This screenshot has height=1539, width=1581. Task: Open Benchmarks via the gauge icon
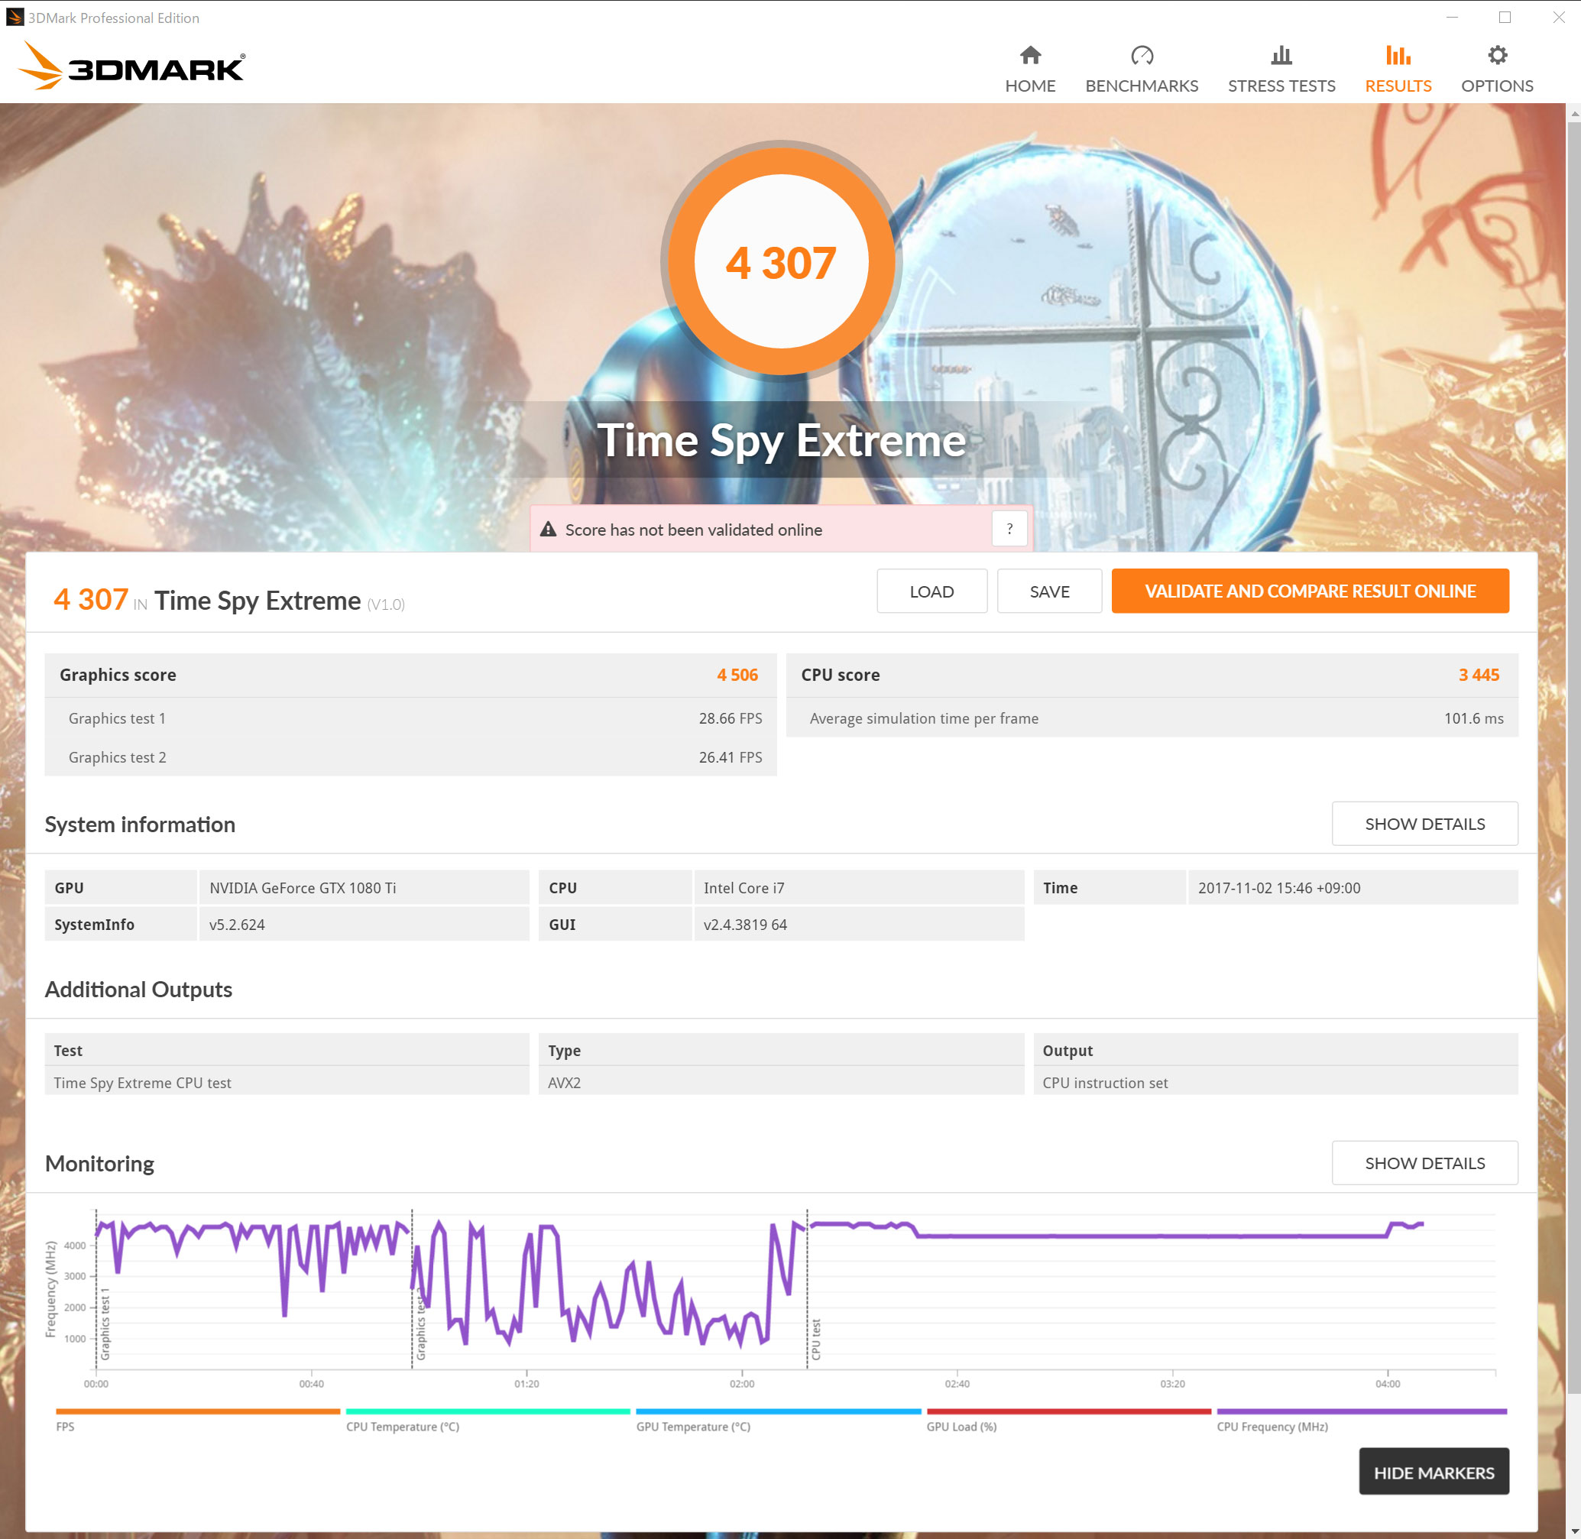point(1142,55)
